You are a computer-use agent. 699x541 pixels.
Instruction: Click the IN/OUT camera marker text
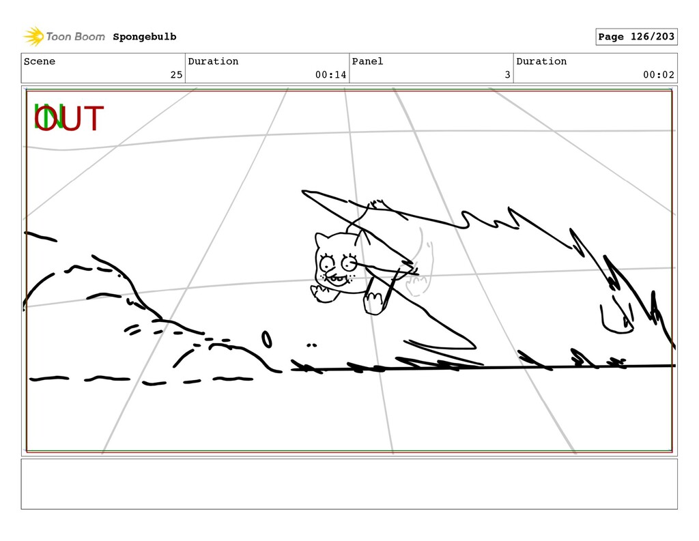click(x=69, y=118)
